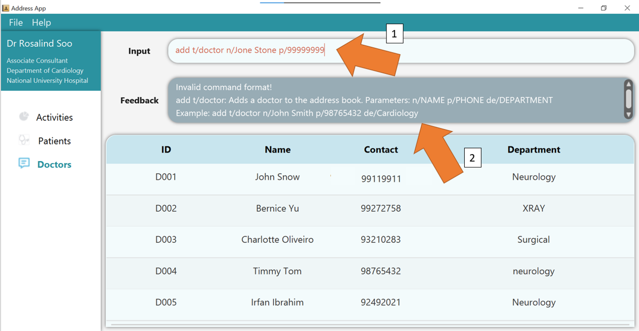Click the Address App title bar icon
Viewport: 639px width, 331px height.
(5, 8)
